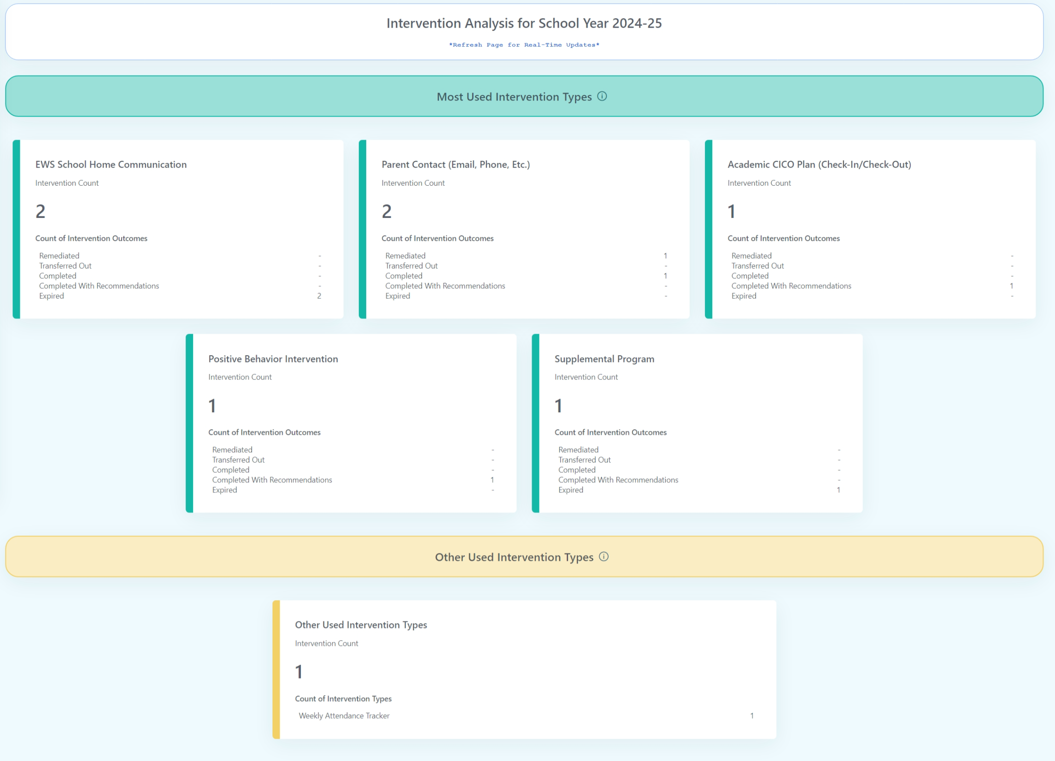Click intervention count number in Academic CICO card
Screen dimensions: 1055x761
(731, 211)
